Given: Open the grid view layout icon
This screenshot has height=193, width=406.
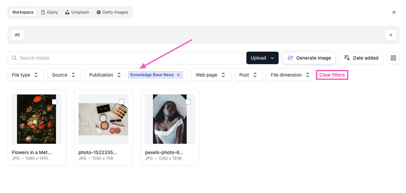Looking at the screenshot, I should pos(393,58).
